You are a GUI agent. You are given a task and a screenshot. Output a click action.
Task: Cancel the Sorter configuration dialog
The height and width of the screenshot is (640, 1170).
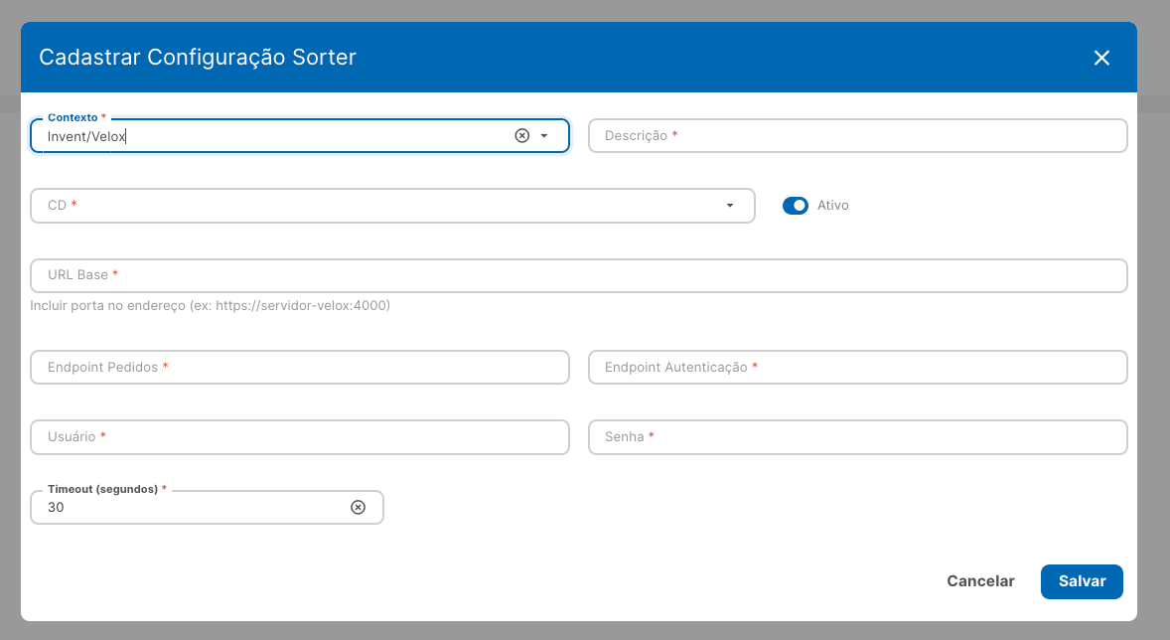coord(980,581)
